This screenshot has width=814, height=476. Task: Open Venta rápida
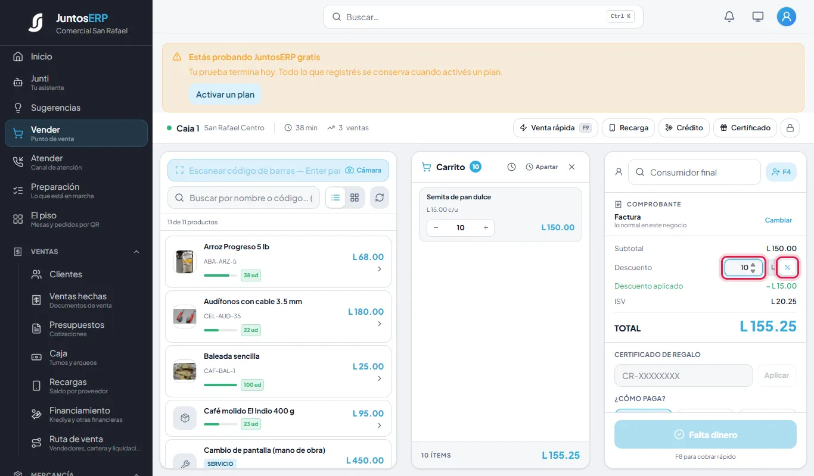point(555,128)
